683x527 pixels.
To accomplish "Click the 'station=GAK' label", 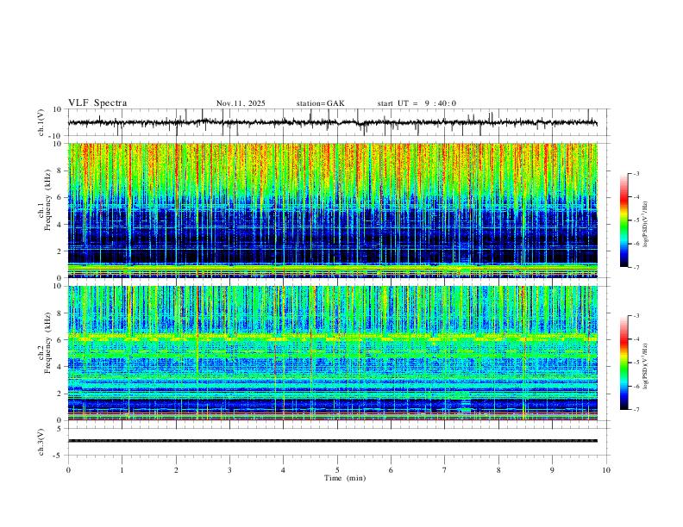I will [320, 103].
